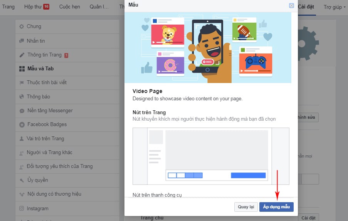
Task: Open Ủy quyền settings
Action: [67, 181]
